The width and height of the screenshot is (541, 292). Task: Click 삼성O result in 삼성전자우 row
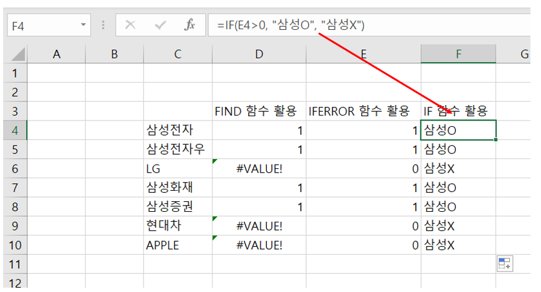pyautogui.click(x=458, y=150)
